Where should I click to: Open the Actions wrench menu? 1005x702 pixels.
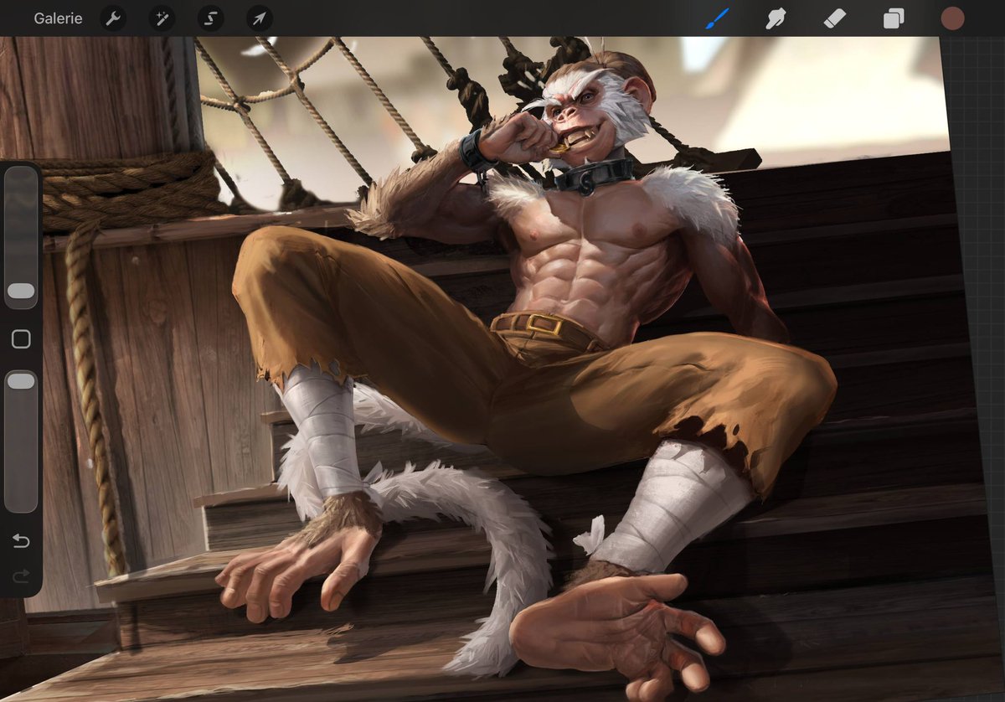click(113, 18)
